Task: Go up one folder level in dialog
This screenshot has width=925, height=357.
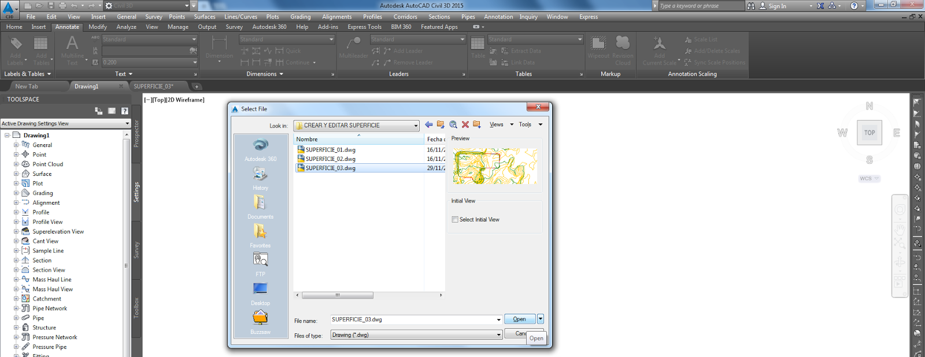Action: click(x=441, y=125)
